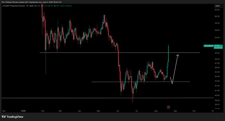Click the May label on time axis
The height and width of the screenshot is (121, 225).
[98, 111]
